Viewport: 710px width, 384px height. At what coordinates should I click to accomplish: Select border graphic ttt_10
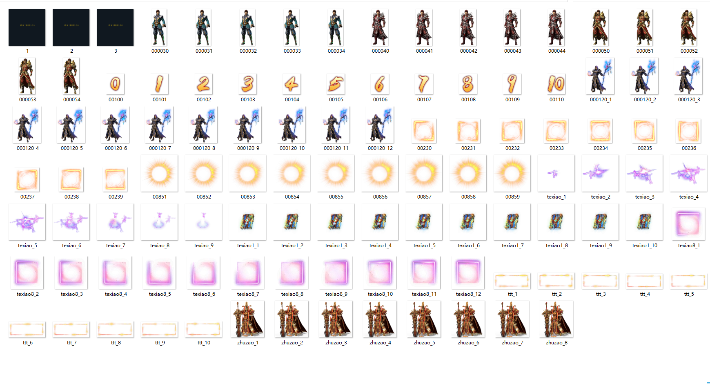click(x=203, y=329)
